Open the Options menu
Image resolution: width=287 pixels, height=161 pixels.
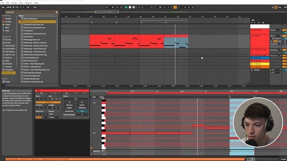[x=28, y=3]
